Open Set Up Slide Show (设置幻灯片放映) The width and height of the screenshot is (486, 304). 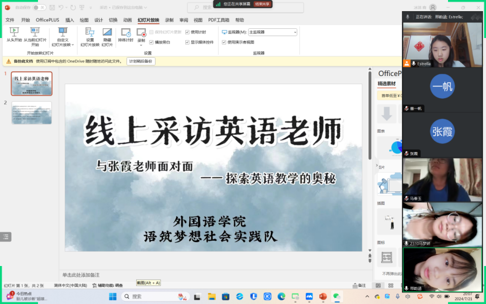[x=90, y=34]
